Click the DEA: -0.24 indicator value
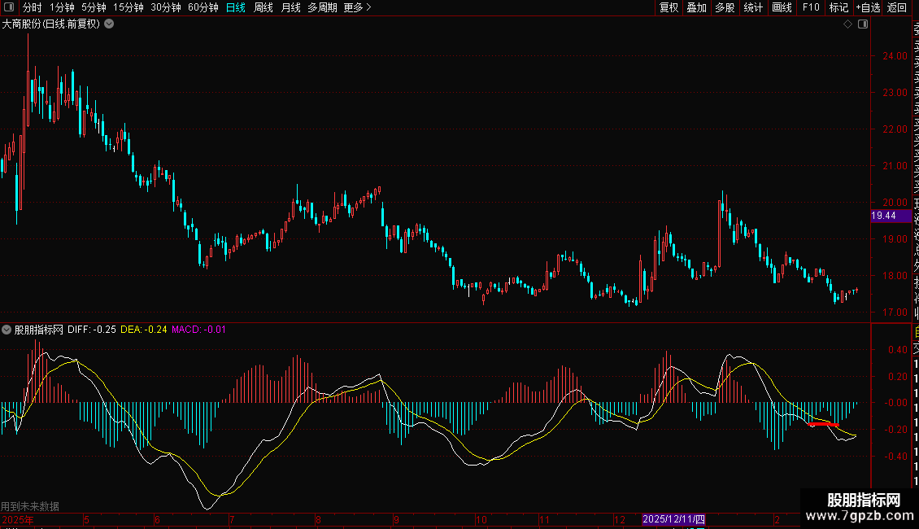The height and width of the screenshot is (529, 919). (x=144, y=330)
